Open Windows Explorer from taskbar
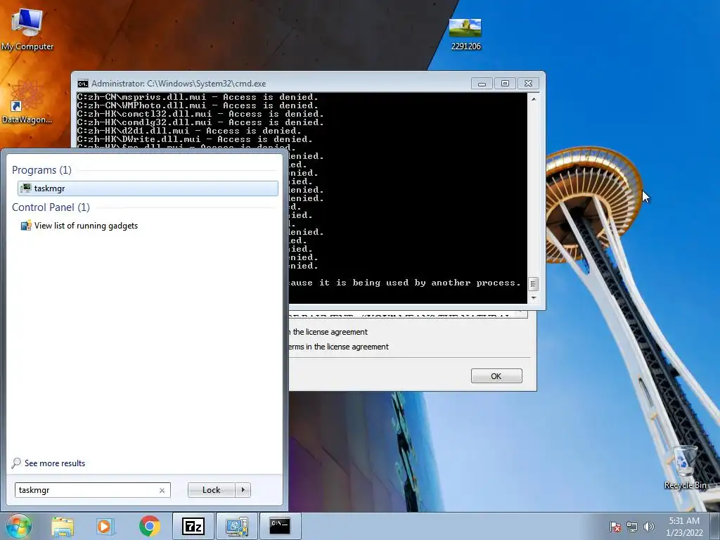Viewport: 720px width, 540px height. tap(63, 526)
